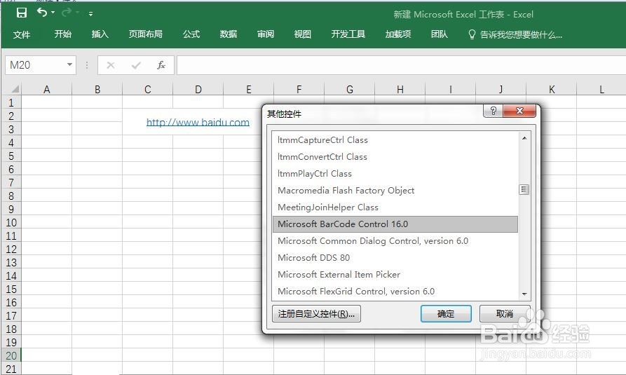Screen dimensions: 626x375
Task: Select Microsoft DDS 80 entry
Action: (x=395, y=257)
